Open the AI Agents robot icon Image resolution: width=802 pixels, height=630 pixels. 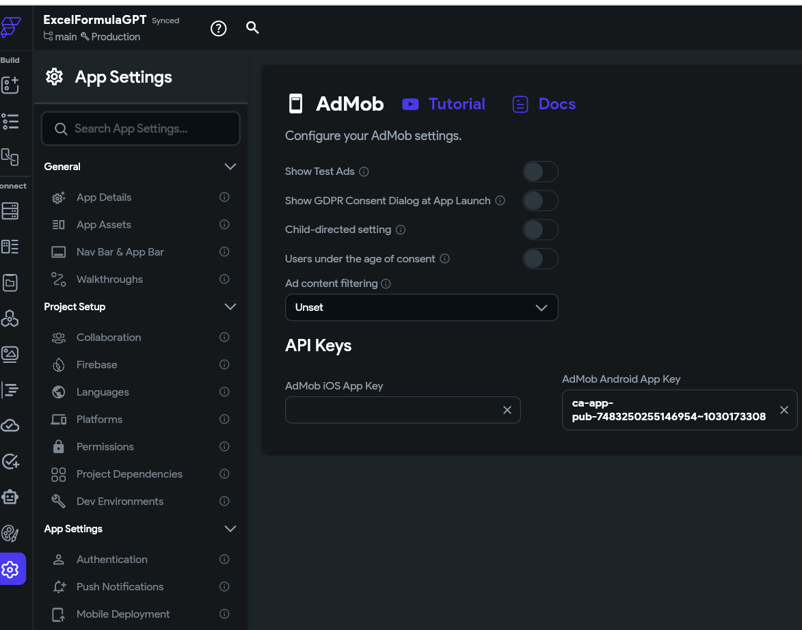(x=10, y=497)
